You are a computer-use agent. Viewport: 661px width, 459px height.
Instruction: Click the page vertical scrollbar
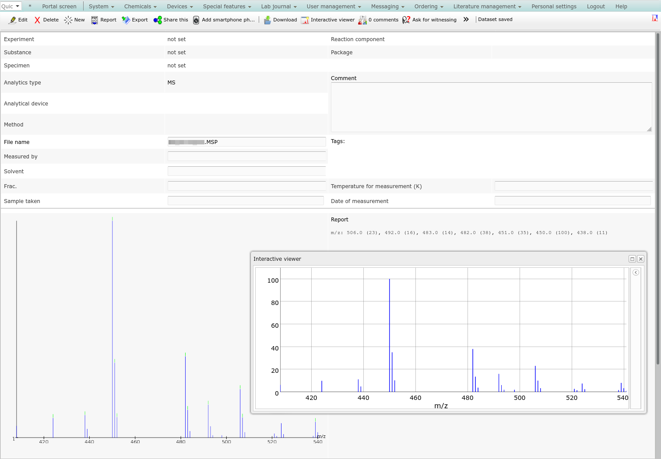click(x=657, y=197)
